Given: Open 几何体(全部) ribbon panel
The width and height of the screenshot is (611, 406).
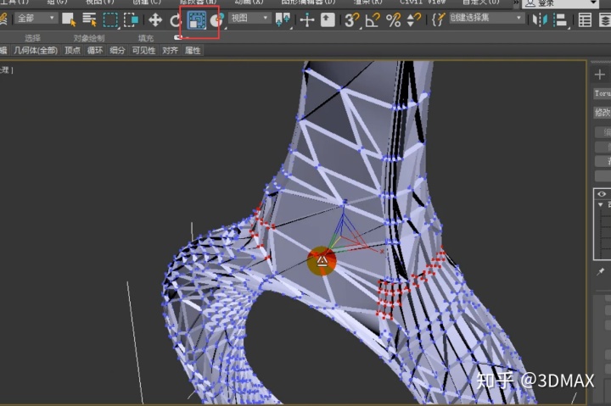Looking at the screenshot, I should click(x=36, y=51).
